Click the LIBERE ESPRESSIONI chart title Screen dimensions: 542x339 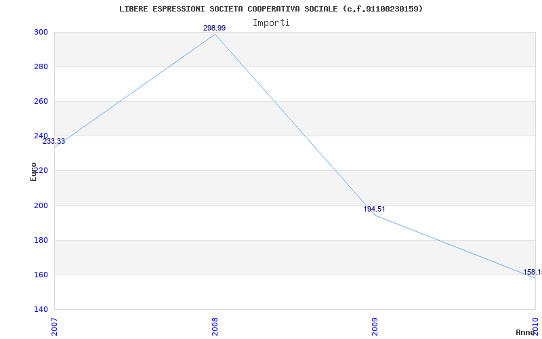271,9
